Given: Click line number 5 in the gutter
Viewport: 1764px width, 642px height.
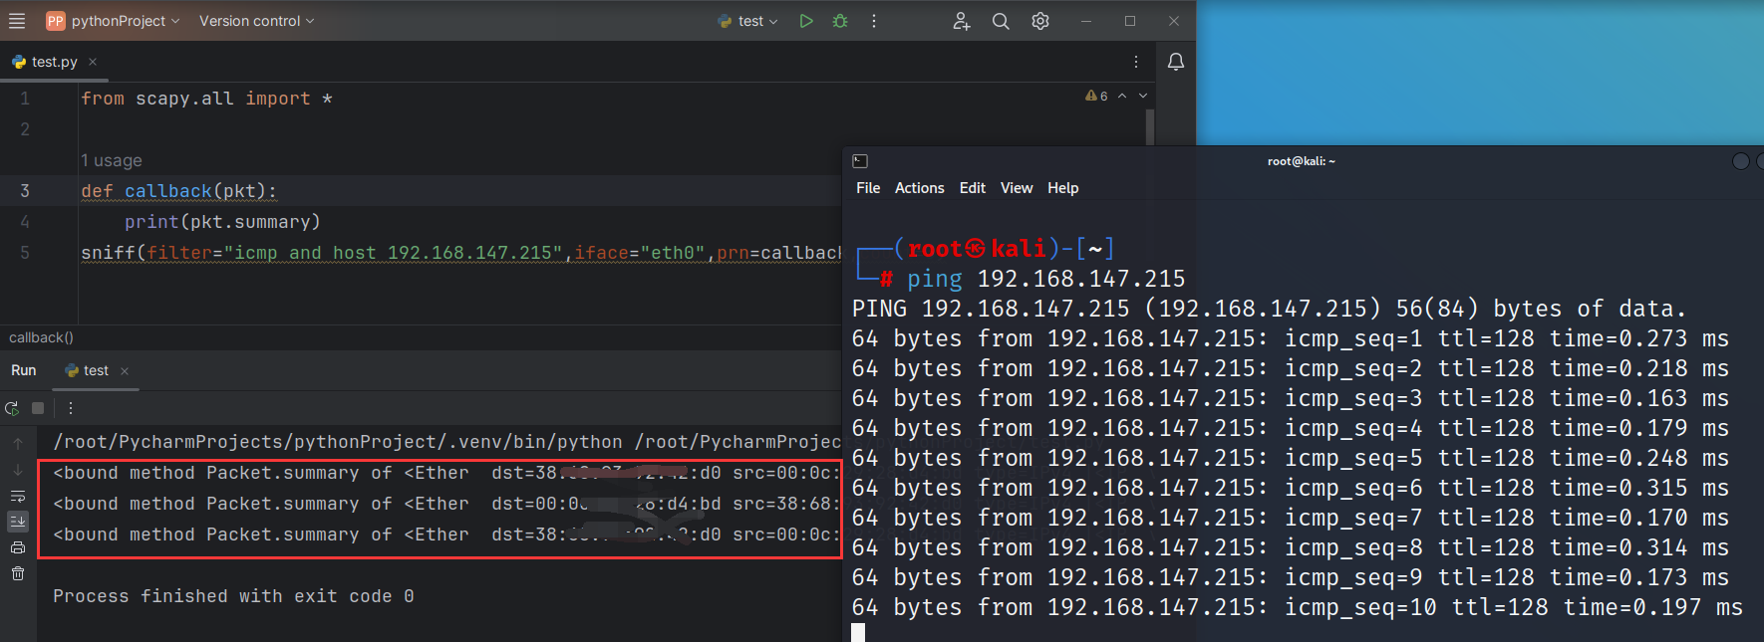Looking at the screenshot, I should pos(25,253).
